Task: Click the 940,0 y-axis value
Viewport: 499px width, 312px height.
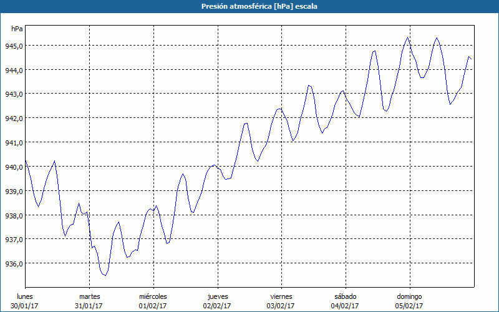Action: [15, 167]
